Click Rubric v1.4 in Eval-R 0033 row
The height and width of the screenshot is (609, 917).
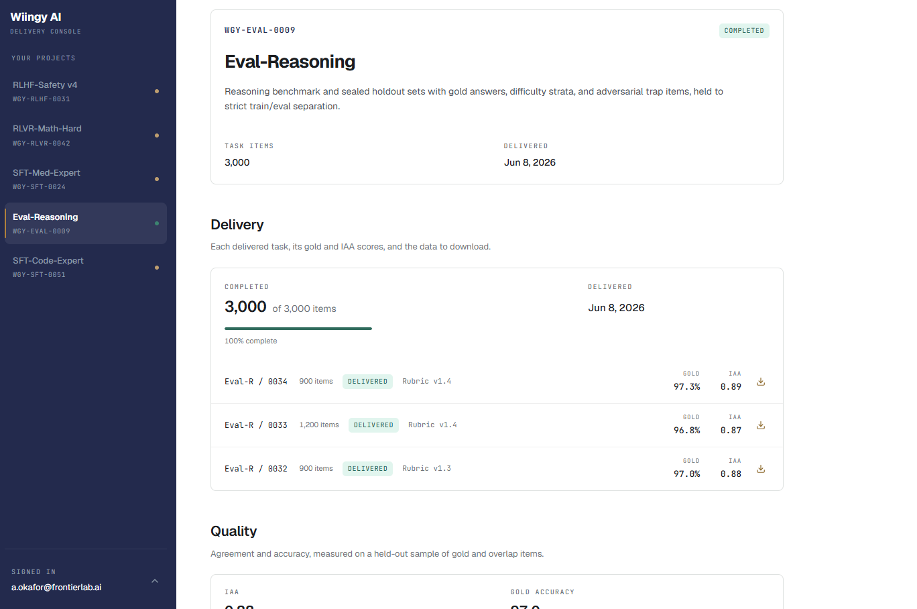[x=433, y=425]
